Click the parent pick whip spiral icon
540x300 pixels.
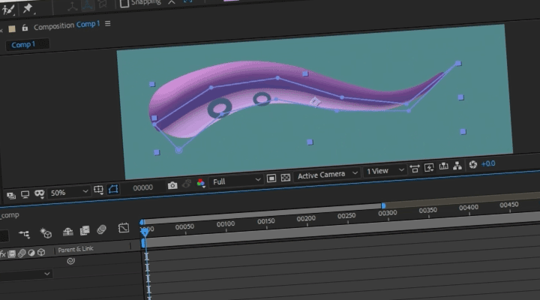tap(70, 261)
